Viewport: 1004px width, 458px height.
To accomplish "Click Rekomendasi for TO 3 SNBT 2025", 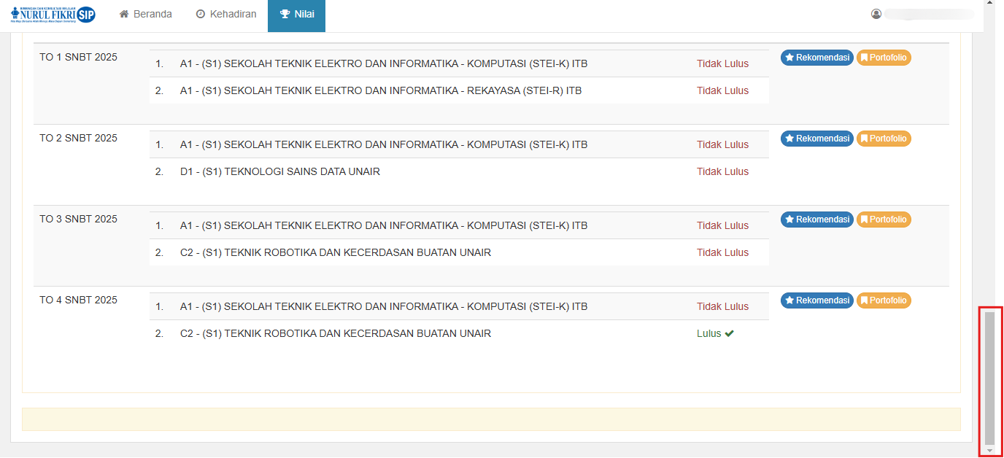I will 816,220.
